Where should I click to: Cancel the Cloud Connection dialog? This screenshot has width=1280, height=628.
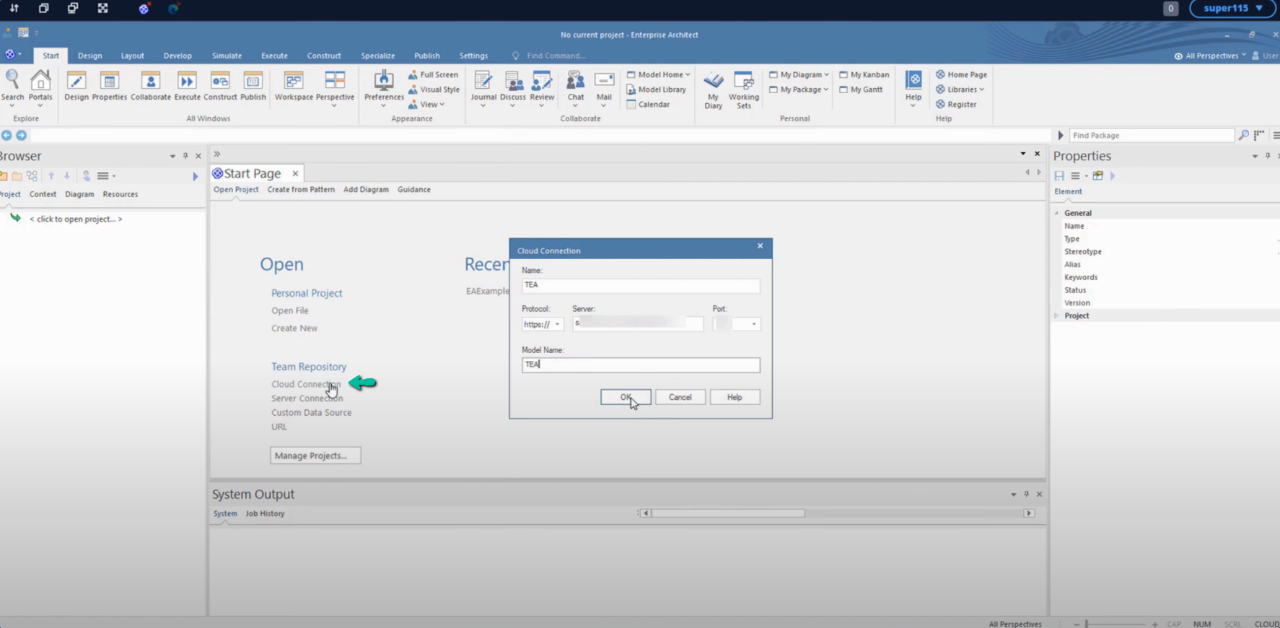tap(680, 397)
